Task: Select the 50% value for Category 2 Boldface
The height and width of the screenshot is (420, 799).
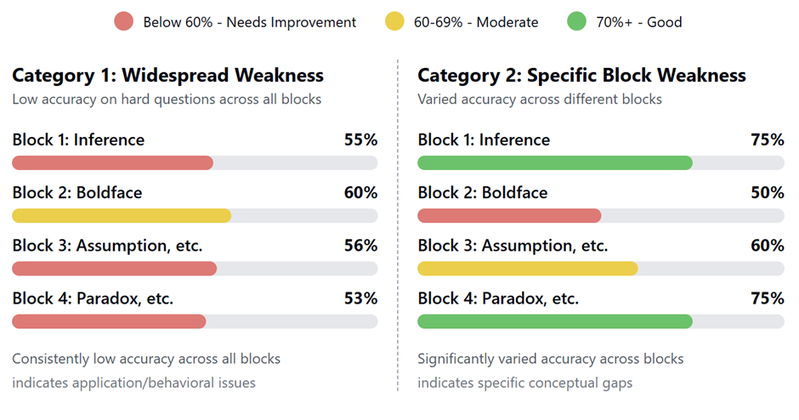Action: (x=767, y=193)
